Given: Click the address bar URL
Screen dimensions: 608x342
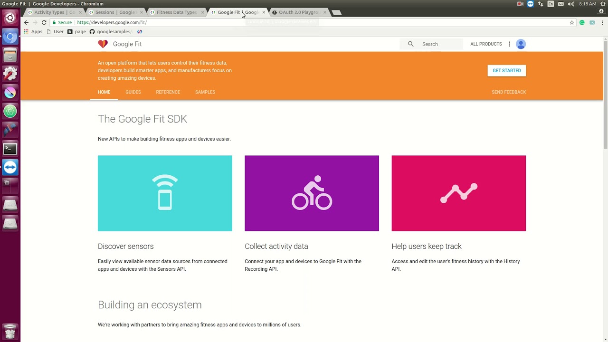Looking at the screenshot, I should (x=112, y=22).
